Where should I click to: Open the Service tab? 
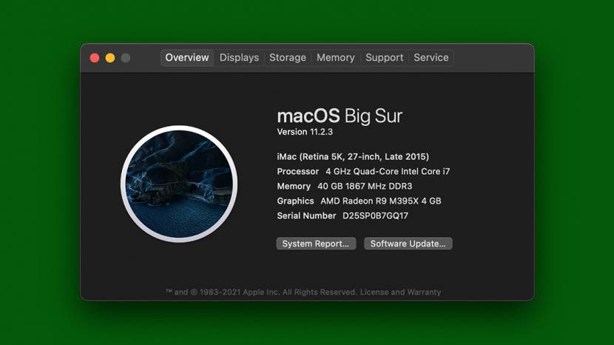pos(431,58)
